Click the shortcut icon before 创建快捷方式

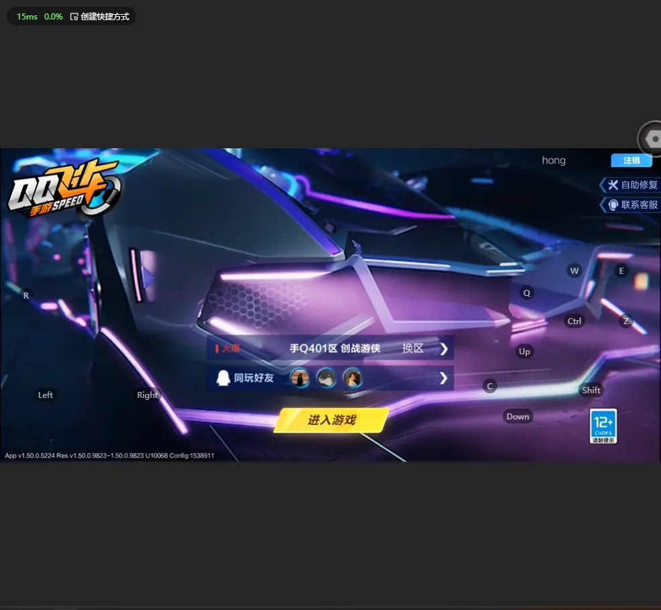click(x=74, y=16)
